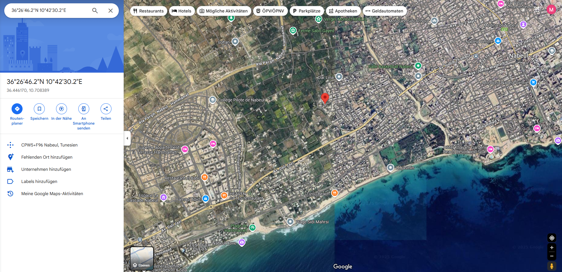
Task: Click the Hamadi Abid marker
Action: [206, 199]
